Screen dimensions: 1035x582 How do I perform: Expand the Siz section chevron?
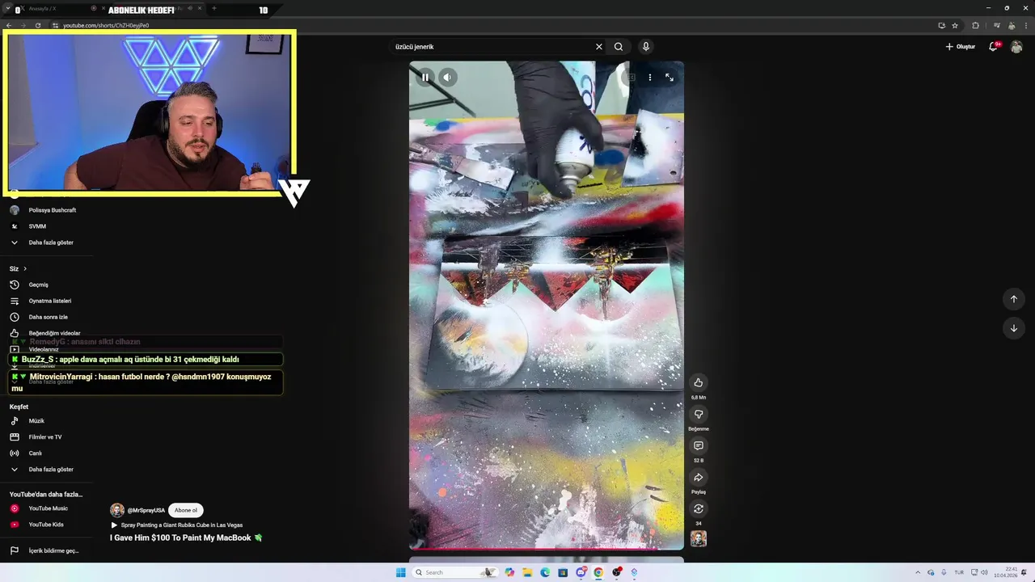click(25, 269)
